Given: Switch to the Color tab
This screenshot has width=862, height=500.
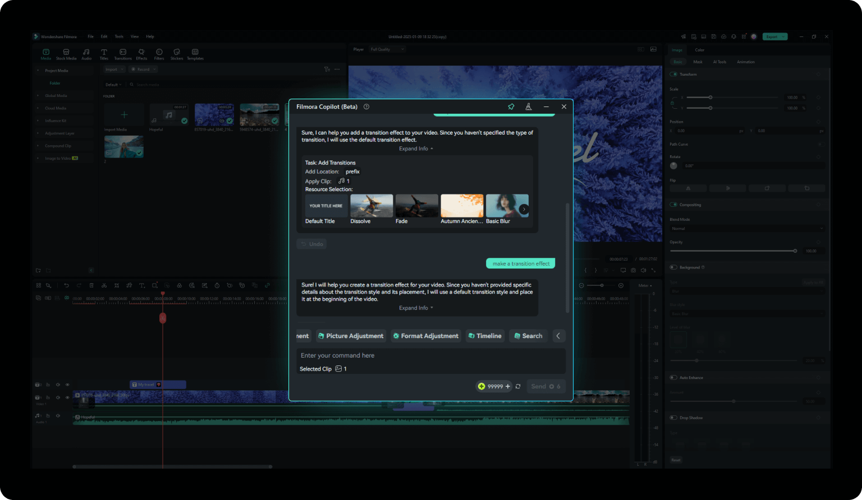Looking at the screenshot, I should [x=700, y=50].
